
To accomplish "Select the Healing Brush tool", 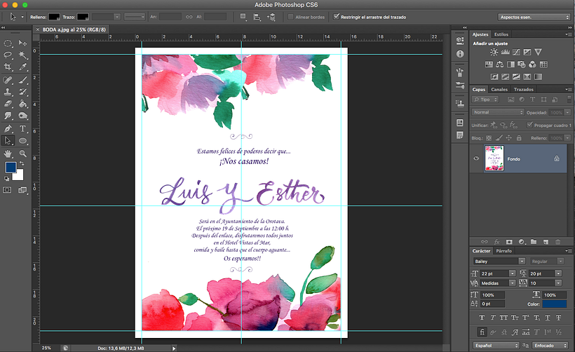I will [8, 79].
